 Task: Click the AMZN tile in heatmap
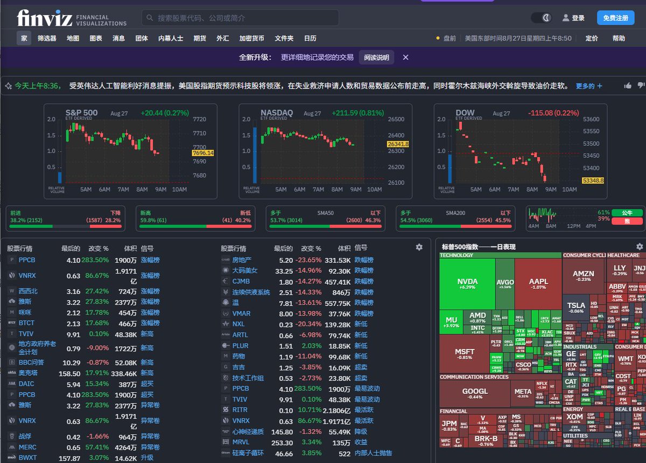tap(583, 276)
